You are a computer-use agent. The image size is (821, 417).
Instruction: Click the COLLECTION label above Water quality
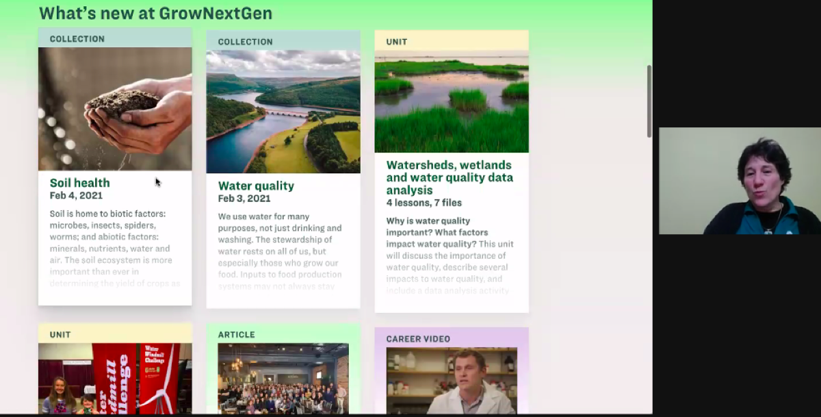pos(245,42)
